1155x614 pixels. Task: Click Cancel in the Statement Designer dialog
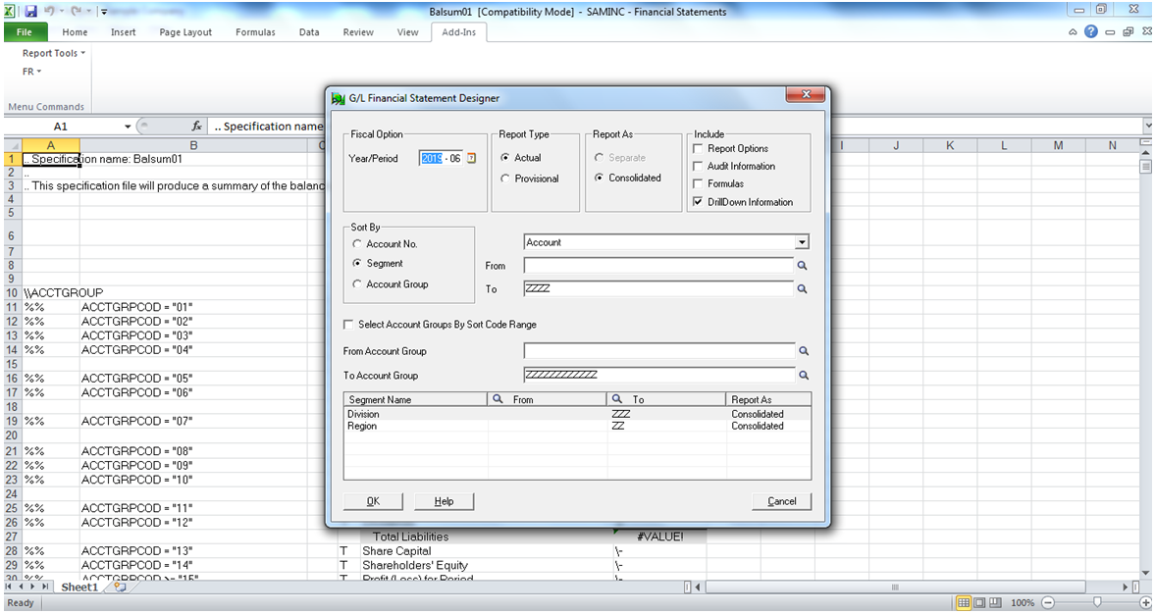(781, 501)
